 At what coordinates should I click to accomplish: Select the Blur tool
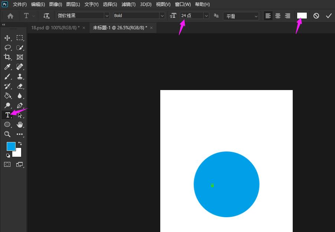tap(20, 96)
